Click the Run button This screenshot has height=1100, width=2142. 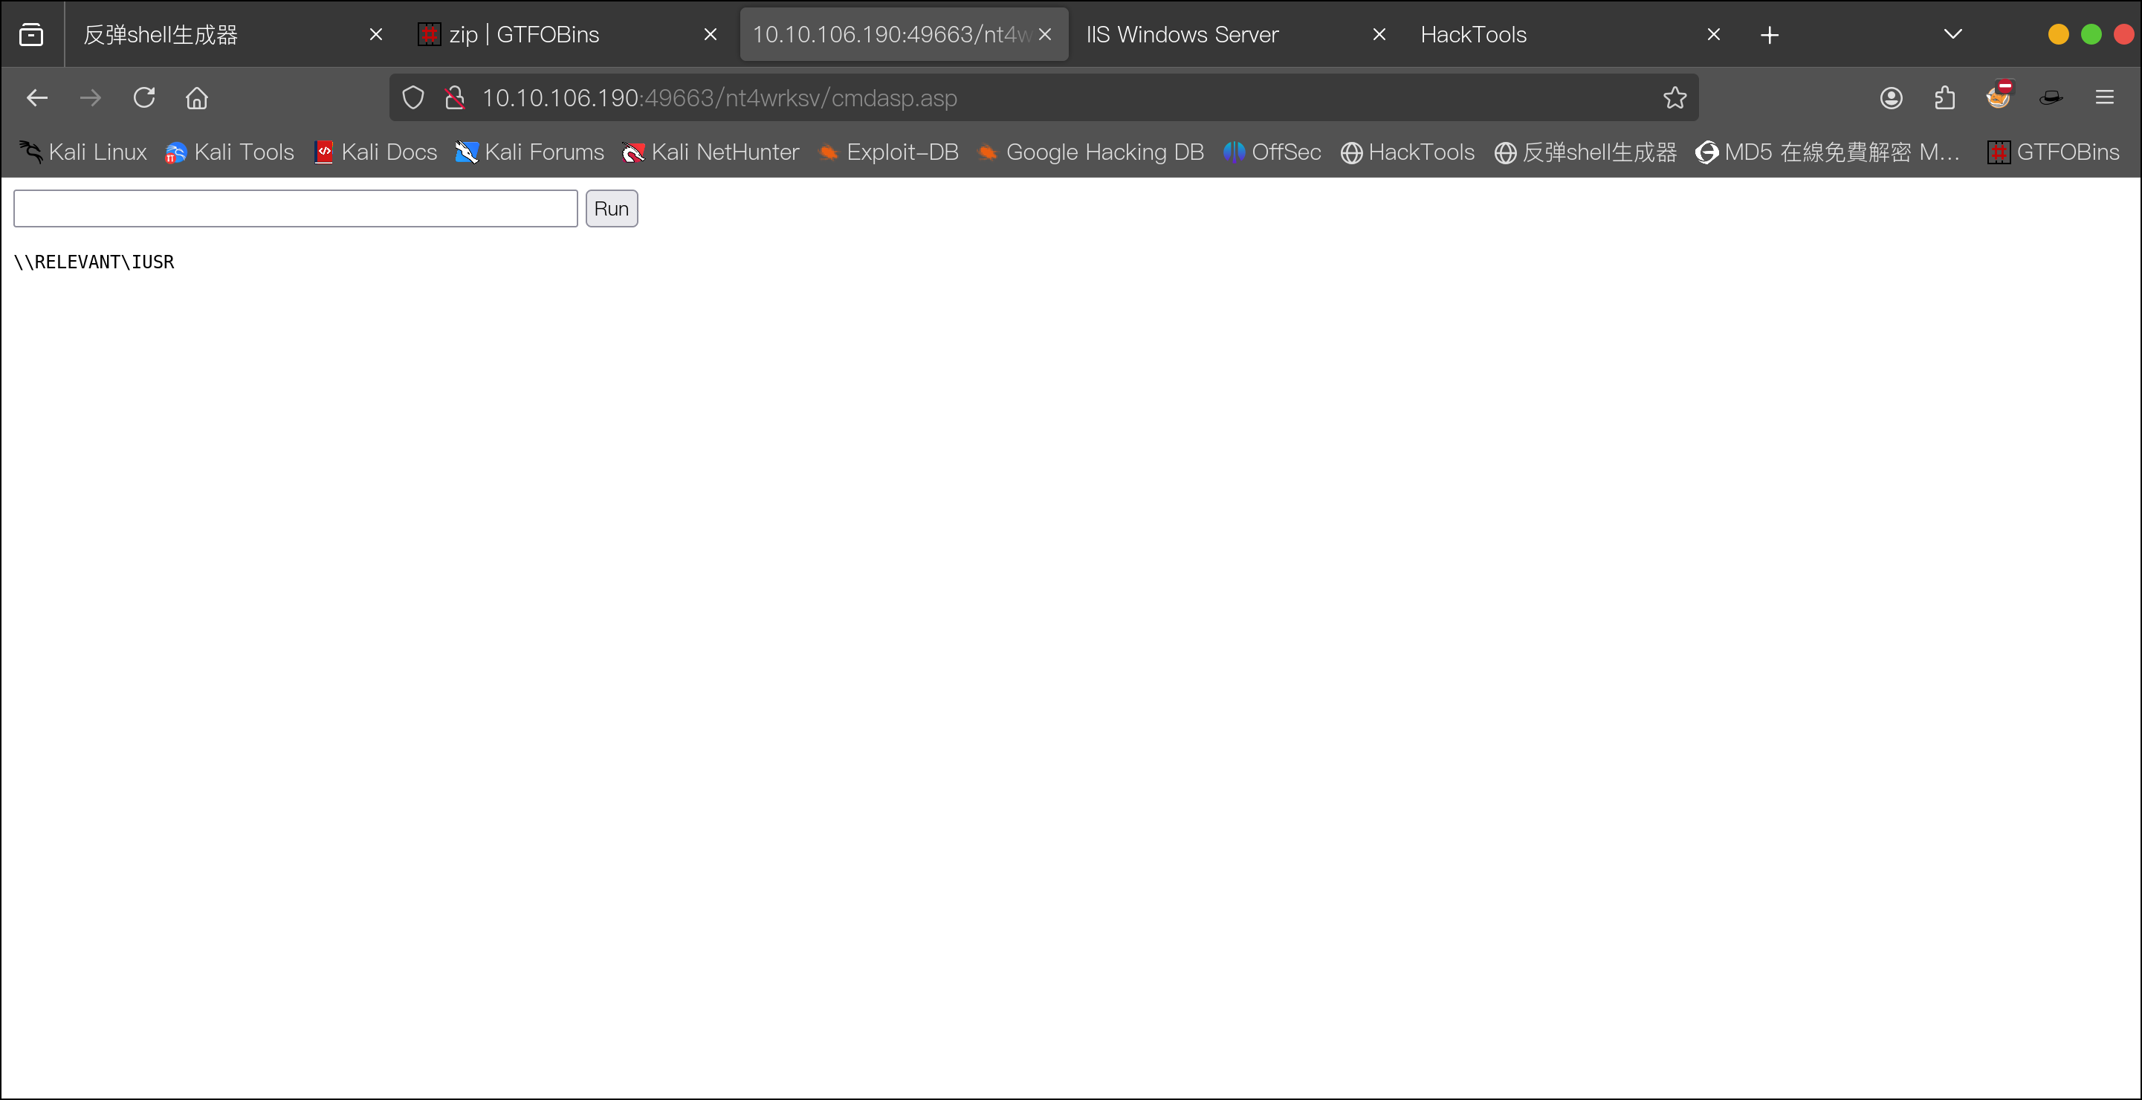(x=611, y=208)
